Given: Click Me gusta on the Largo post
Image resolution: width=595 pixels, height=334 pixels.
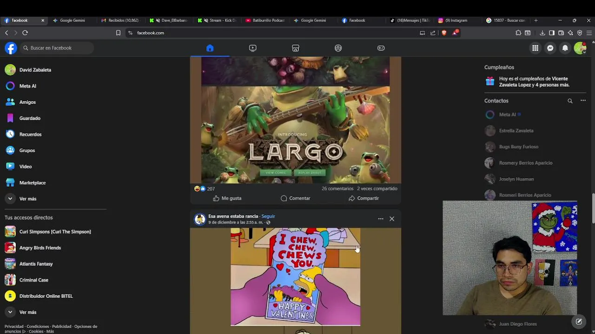Looking at the screenshot, I should pyautogui.click(x=227, y=198).
